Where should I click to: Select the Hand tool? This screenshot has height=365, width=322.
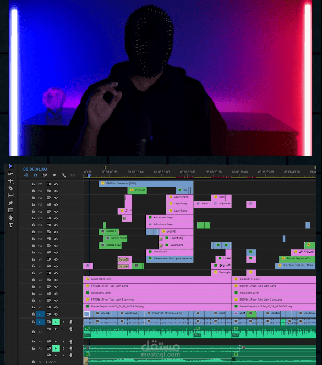[x=10, y=218]
